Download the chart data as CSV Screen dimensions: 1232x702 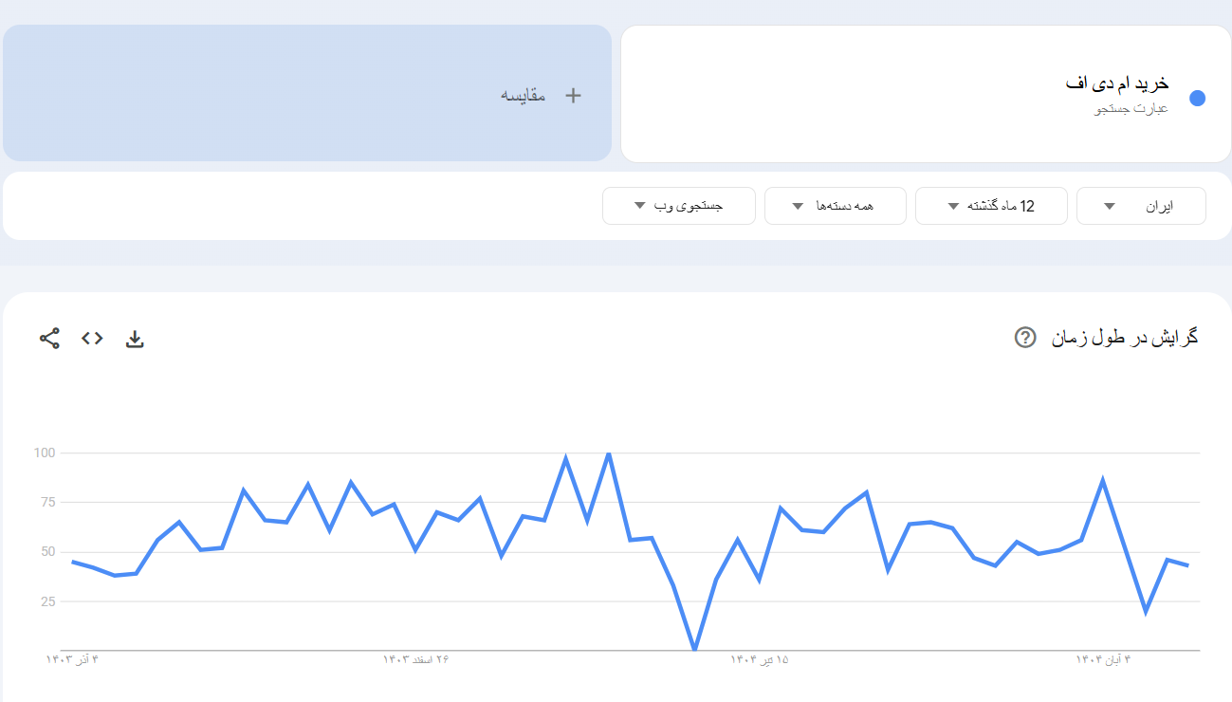135,338
